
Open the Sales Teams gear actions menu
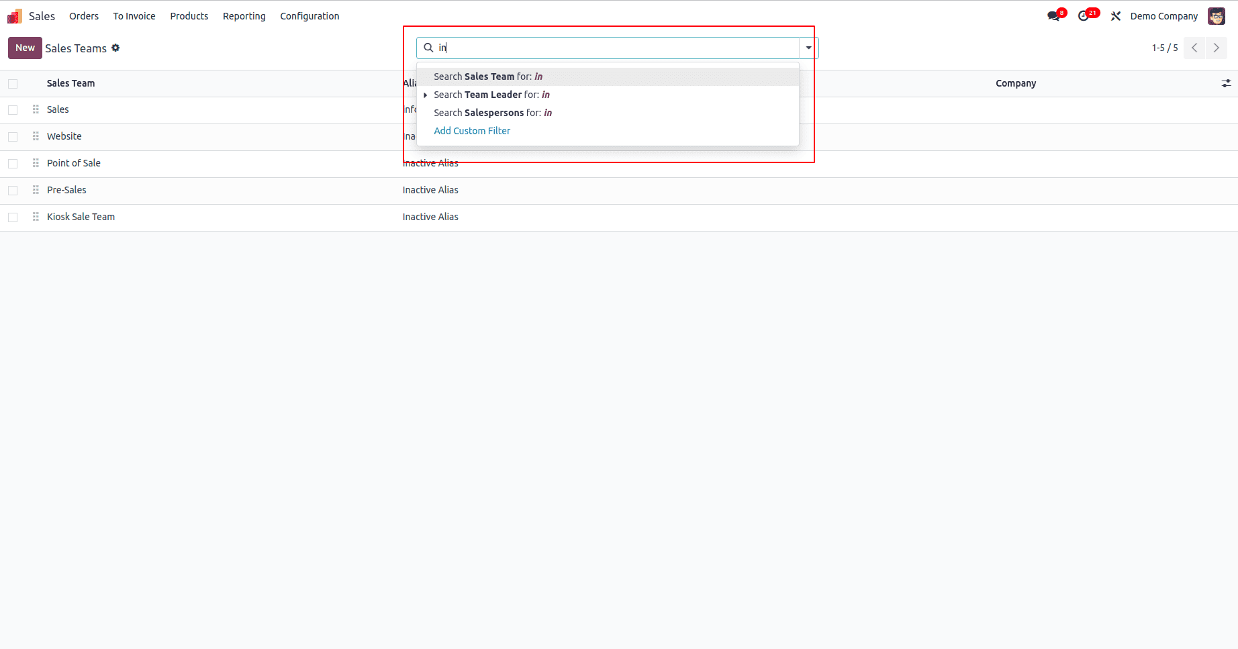tap(115, 48)
